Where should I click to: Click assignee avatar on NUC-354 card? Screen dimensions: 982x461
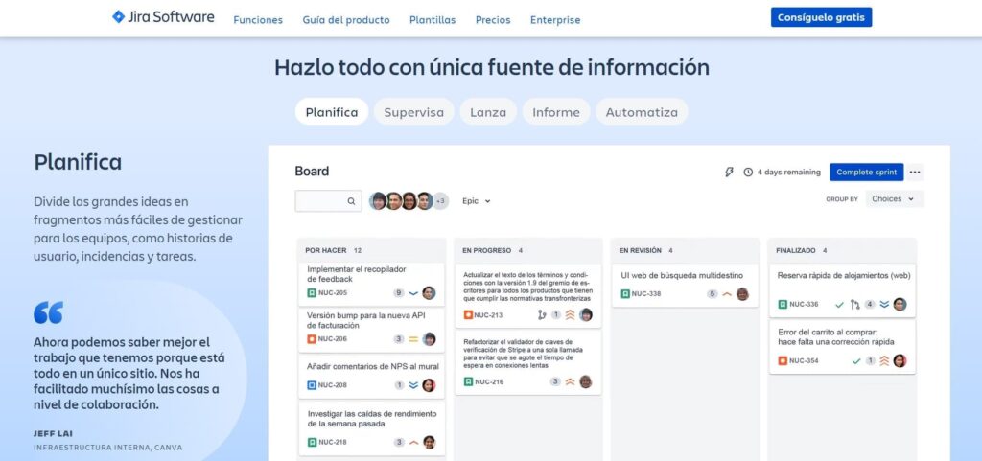(x=900, y=361)
